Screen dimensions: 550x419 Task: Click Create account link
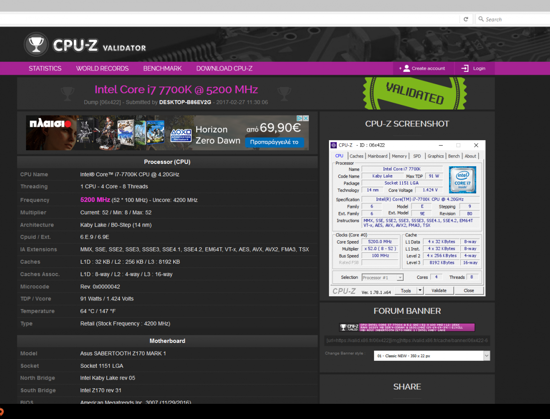click(x=428, y=68)
